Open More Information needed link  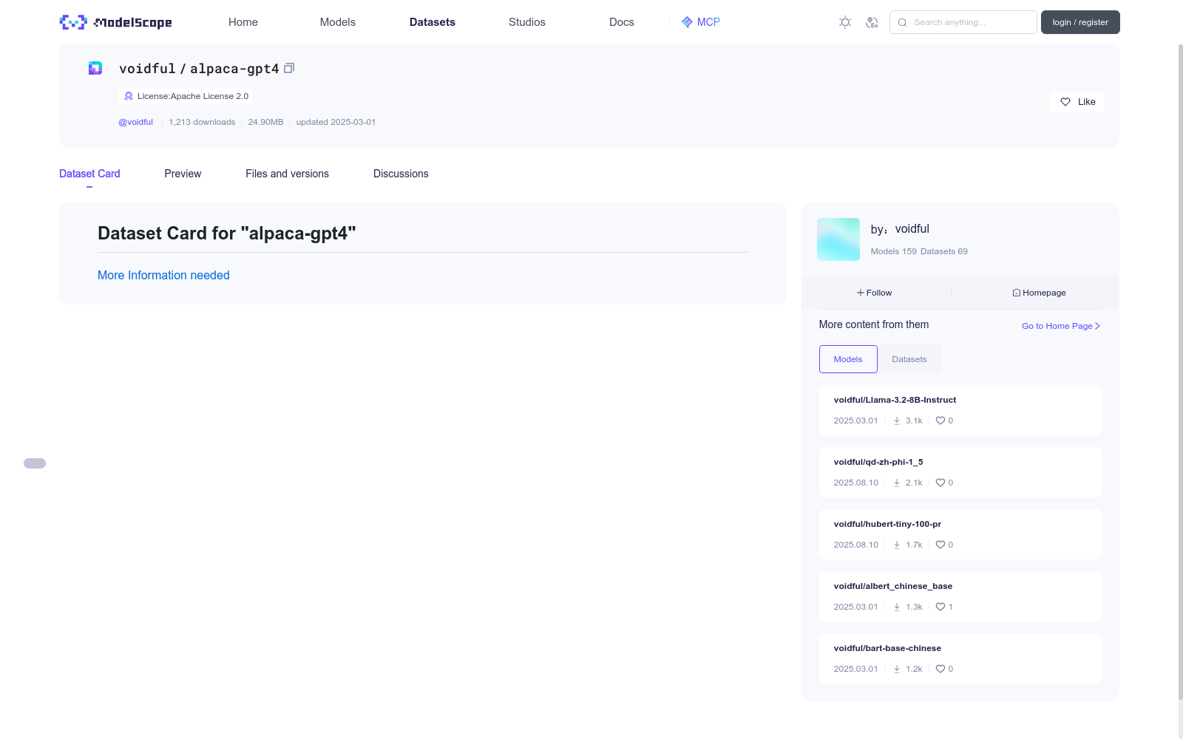[x=163, y=275]
